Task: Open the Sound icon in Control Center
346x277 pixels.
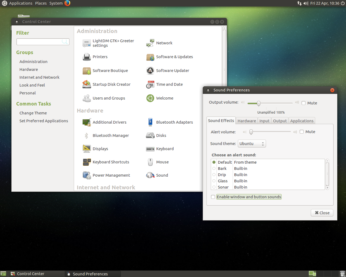Action: [x=150, y=175]
